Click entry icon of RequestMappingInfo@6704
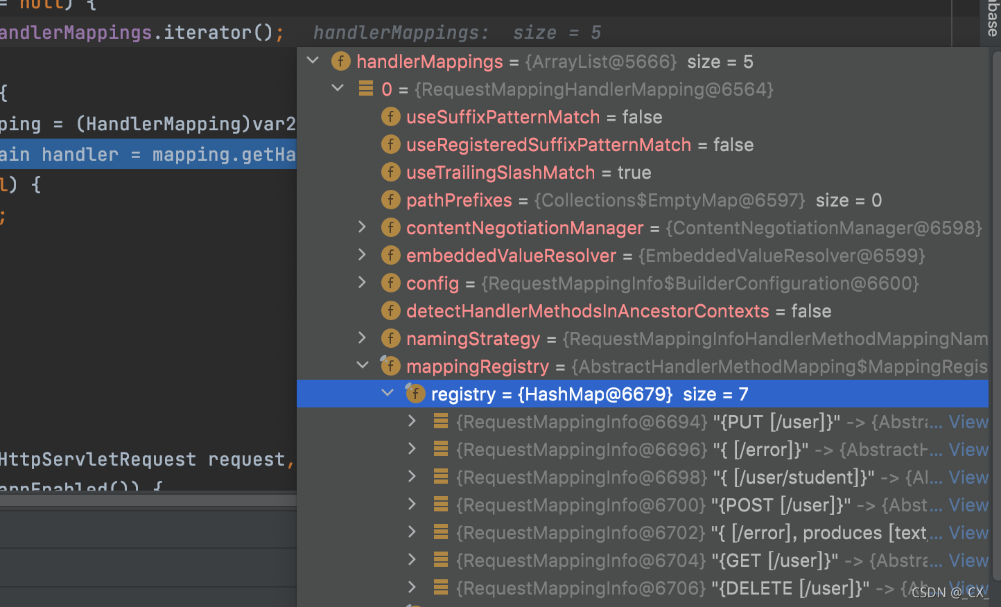The height and width of the screenshot is (607, 1001). click(x=440, y=560)
